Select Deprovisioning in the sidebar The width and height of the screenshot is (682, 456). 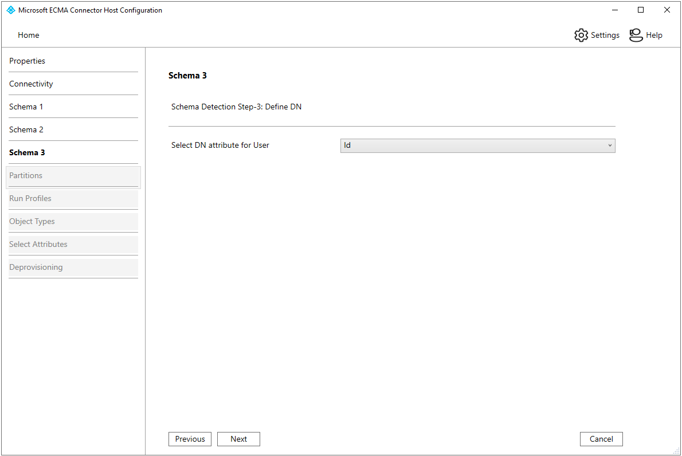point(36,267)
